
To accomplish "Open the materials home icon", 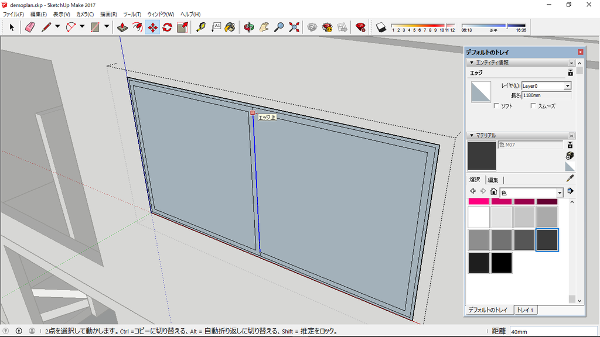I will pyautogui.click(x=493, y=191).
